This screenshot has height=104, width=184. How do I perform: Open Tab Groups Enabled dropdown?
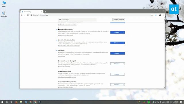[118, 53]
